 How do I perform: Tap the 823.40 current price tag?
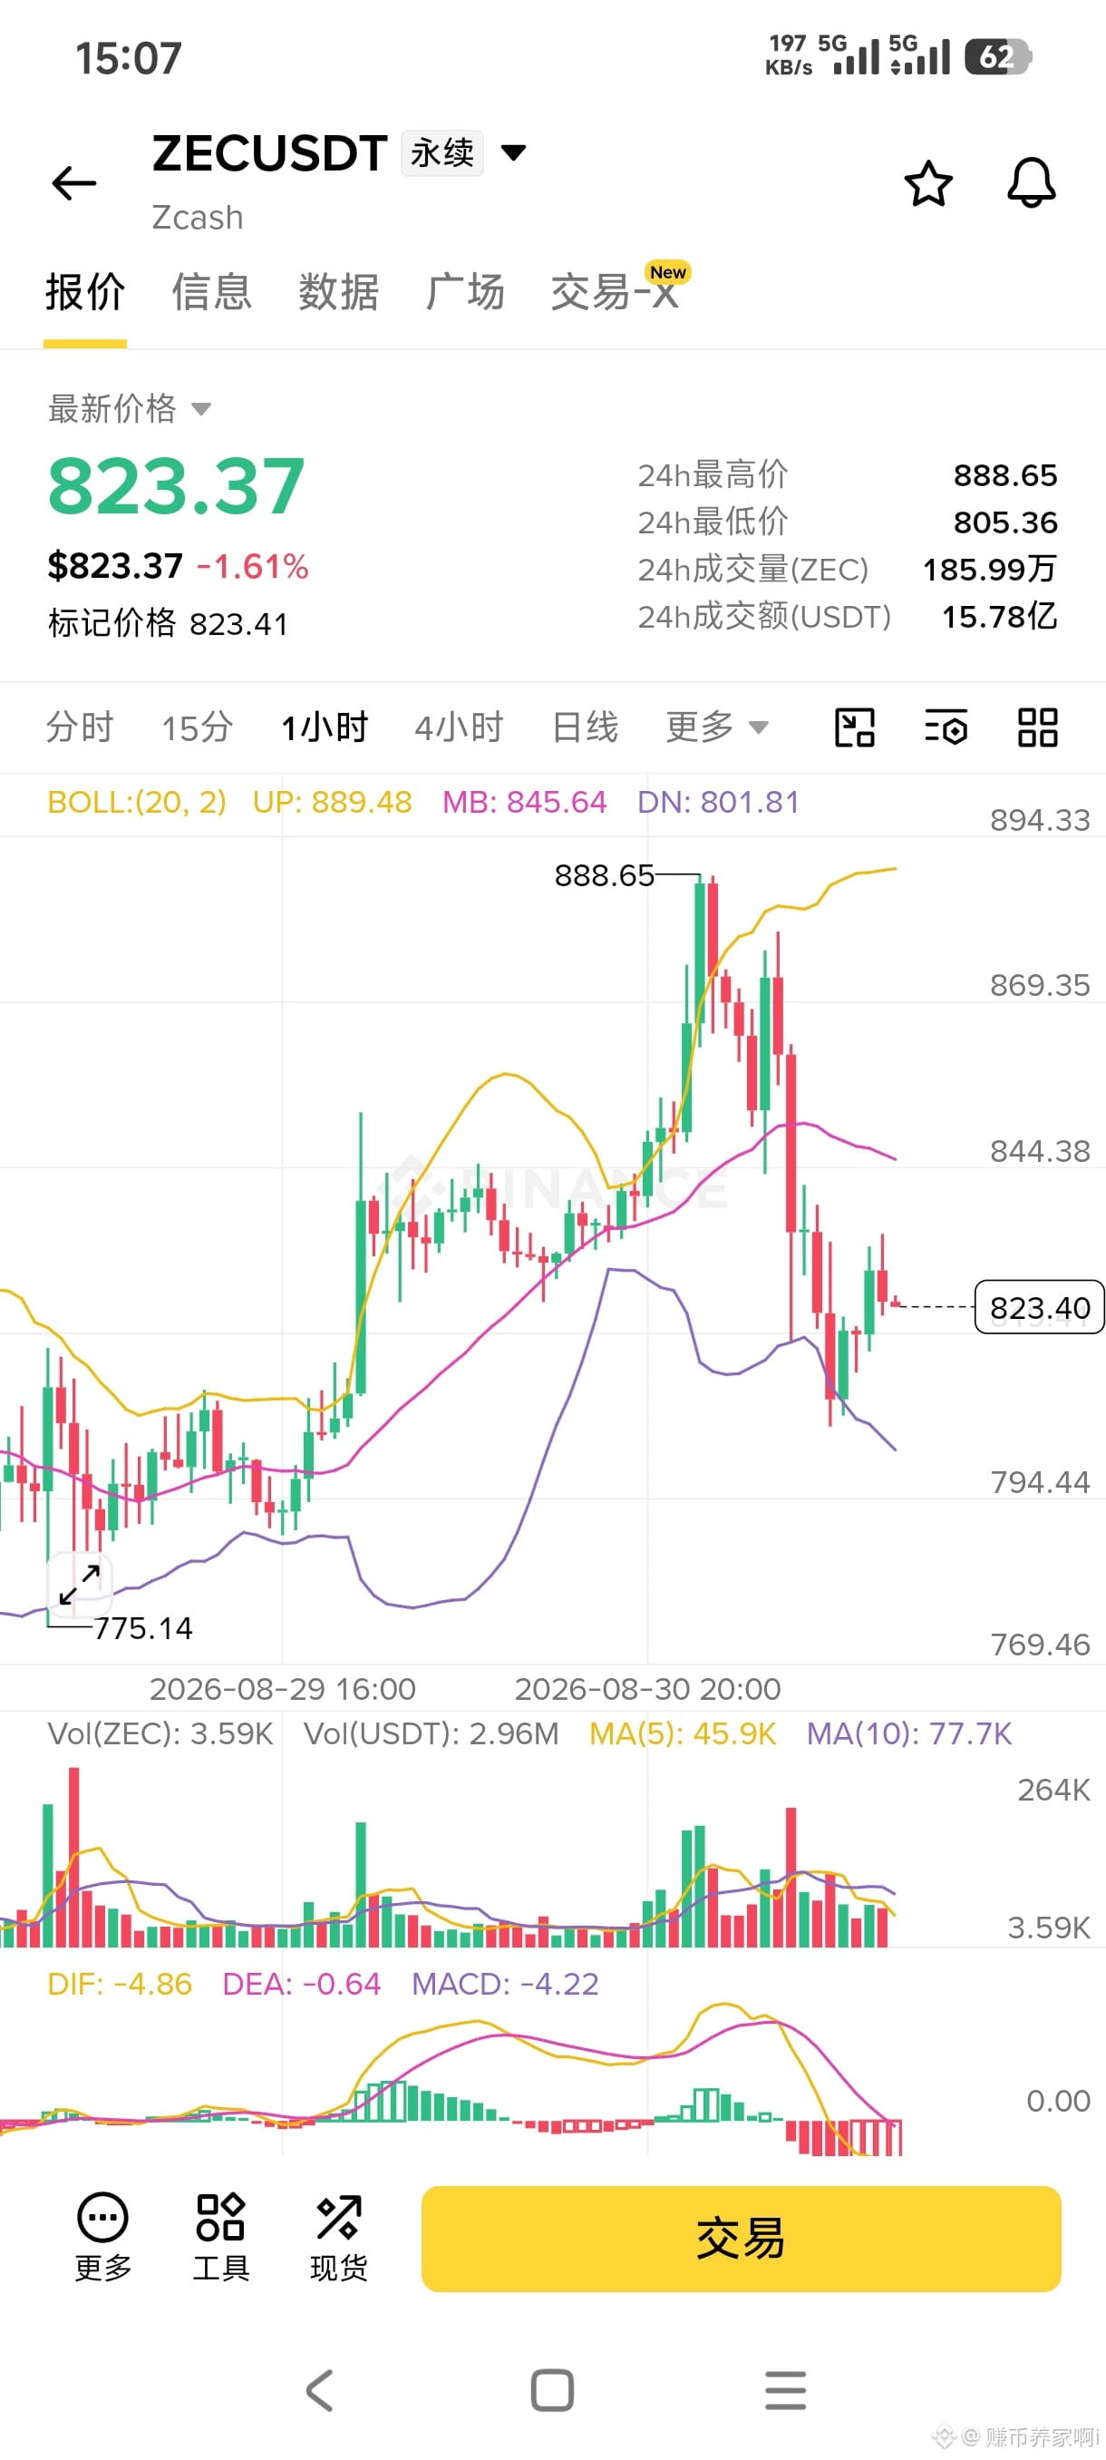pos(1039,1307)
